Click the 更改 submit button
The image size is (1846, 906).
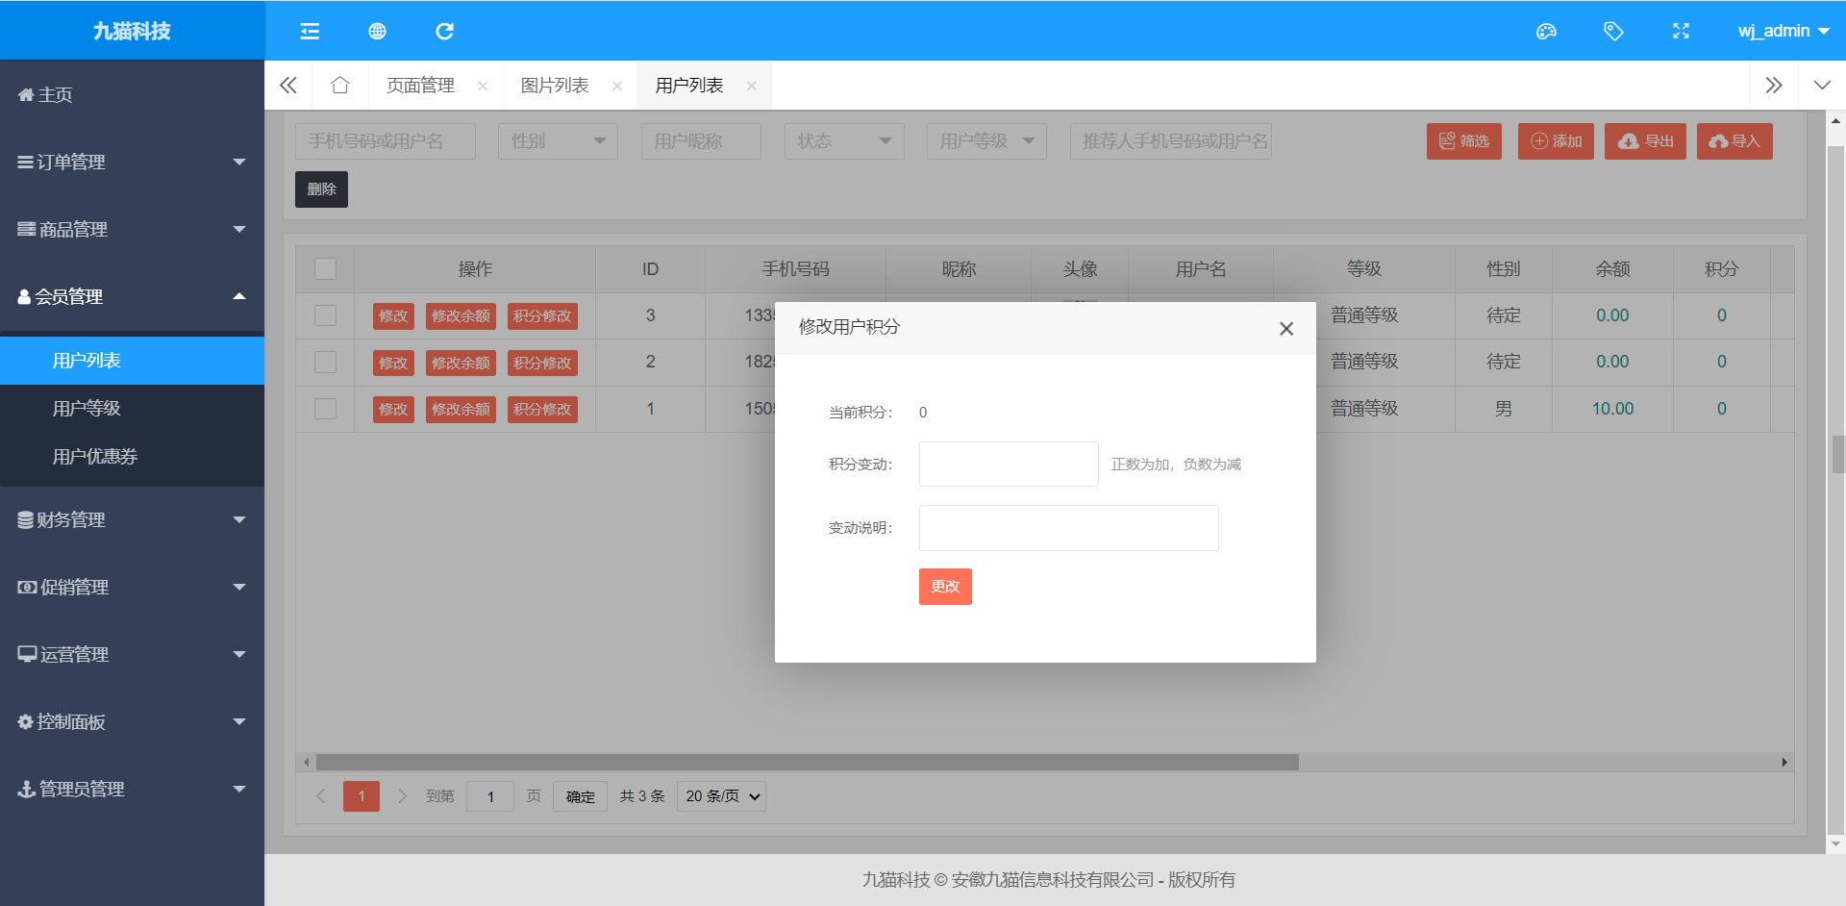click(945, 587)
